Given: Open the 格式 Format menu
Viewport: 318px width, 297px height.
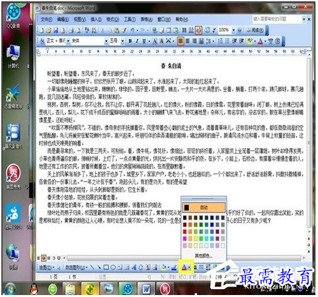Looking at the screenshot, I should (x=112, y=19).
